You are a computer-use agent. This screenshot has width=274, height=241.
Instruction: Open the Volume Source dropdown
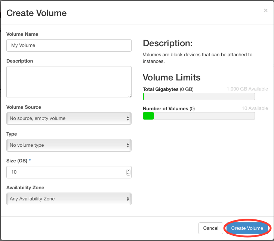(x=69, y=118)
